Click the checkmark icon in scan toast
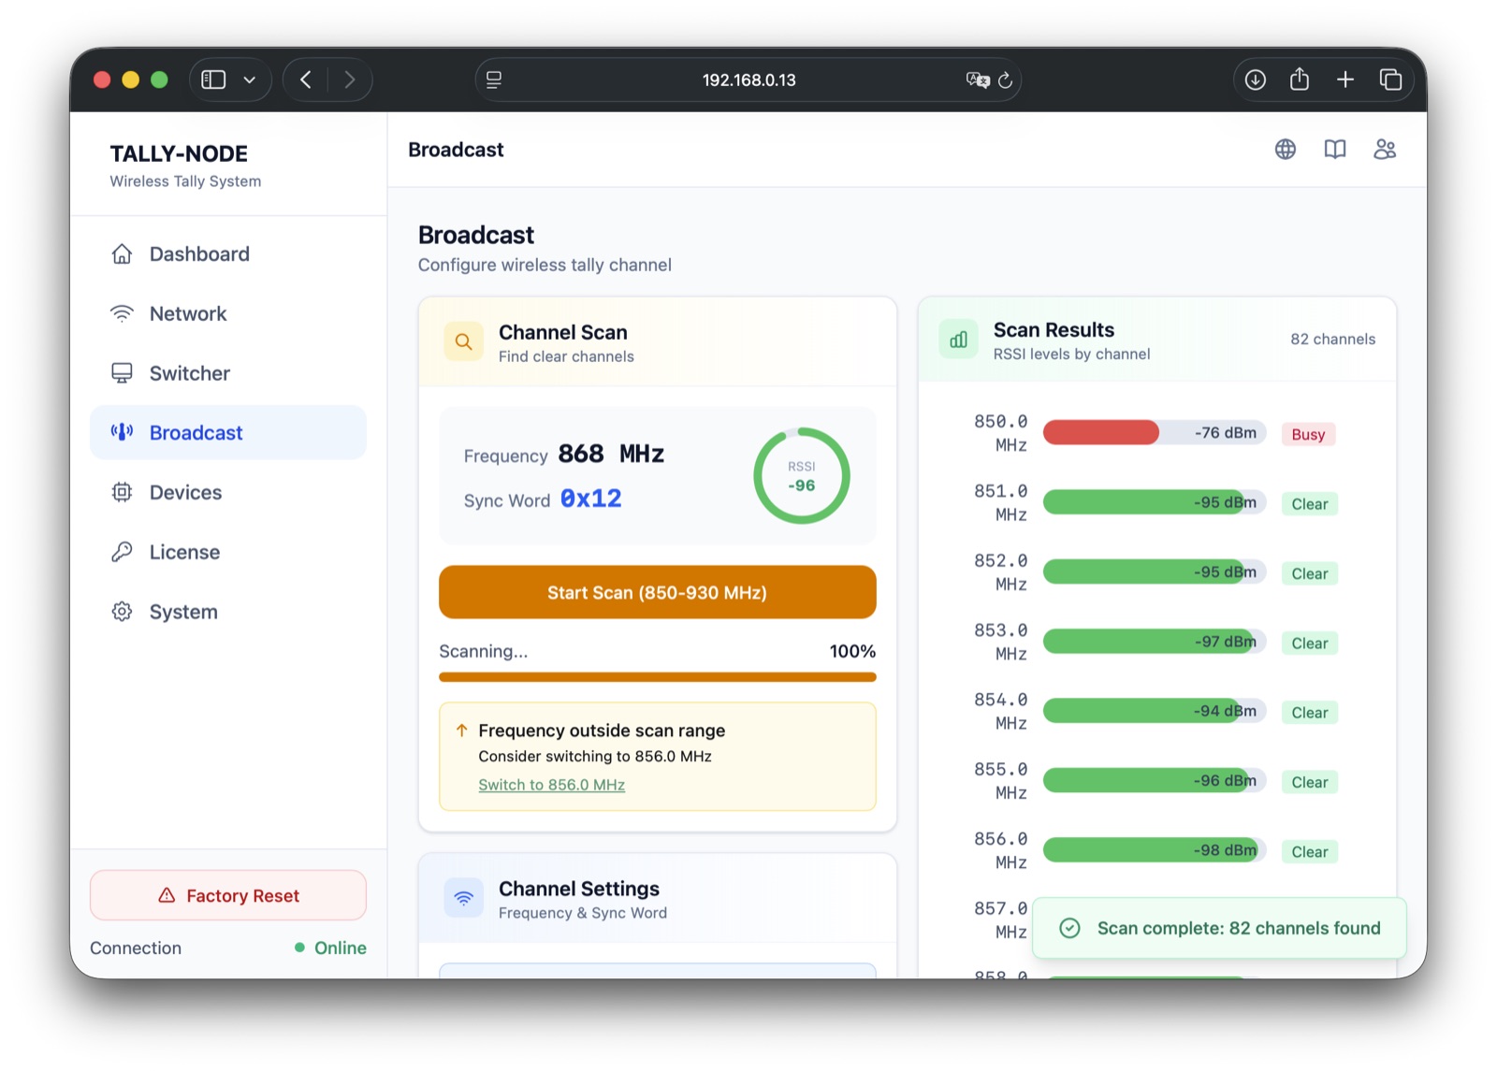The width and height of the screenshot is (1497, 1071). click(x=1069, y=928)
